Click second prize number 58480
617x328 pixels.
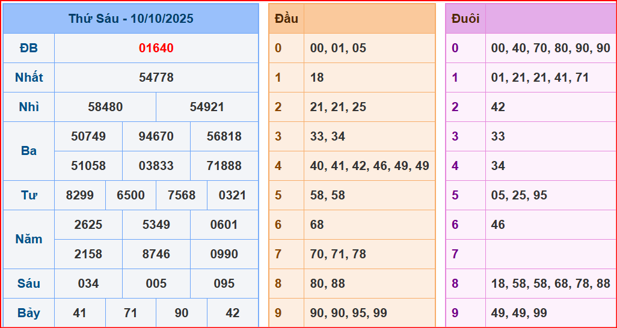tap(105, 107)
